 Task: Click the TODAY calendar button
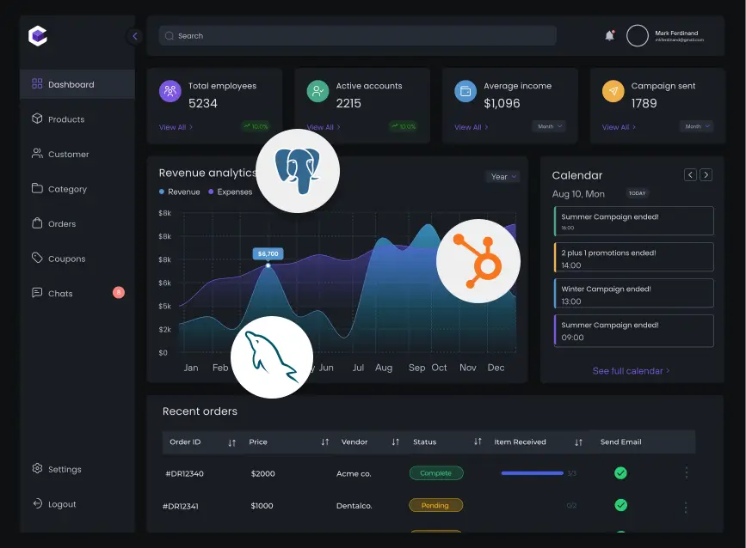click(x=637, y=193)
